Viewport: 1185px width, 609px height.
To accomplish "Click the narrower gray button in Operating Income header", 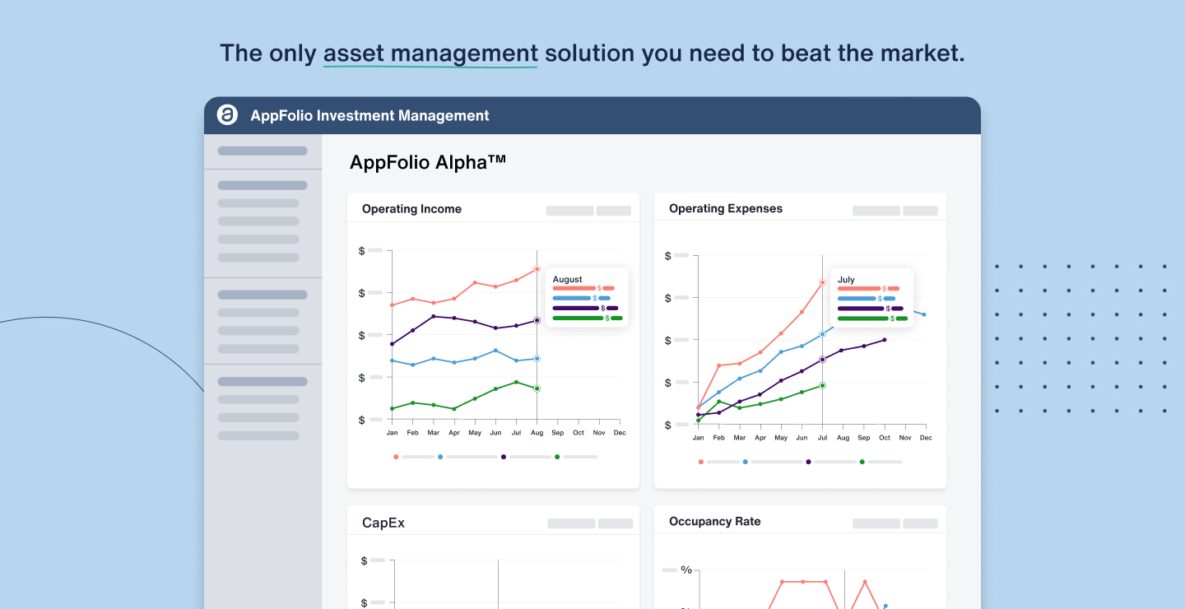I will tap(614, 211).
